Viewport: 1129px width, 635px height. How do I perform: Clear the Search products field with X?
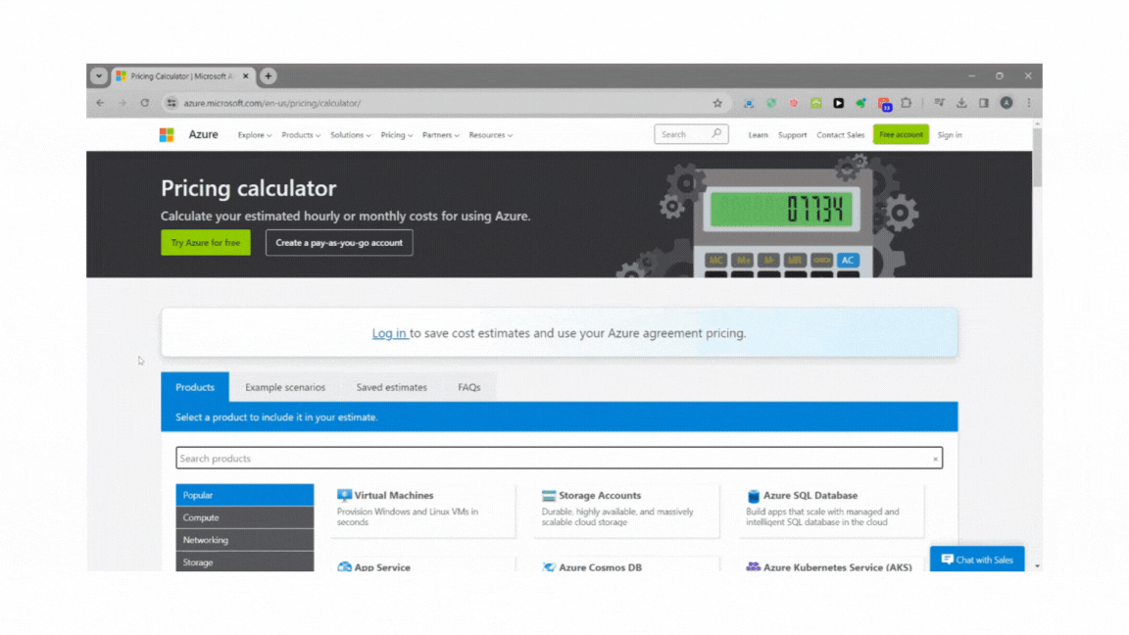click(935, 459)
